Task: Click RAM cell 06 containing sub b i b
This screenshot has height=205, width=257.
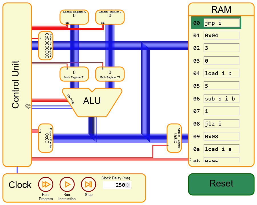Action: (221, 99)
